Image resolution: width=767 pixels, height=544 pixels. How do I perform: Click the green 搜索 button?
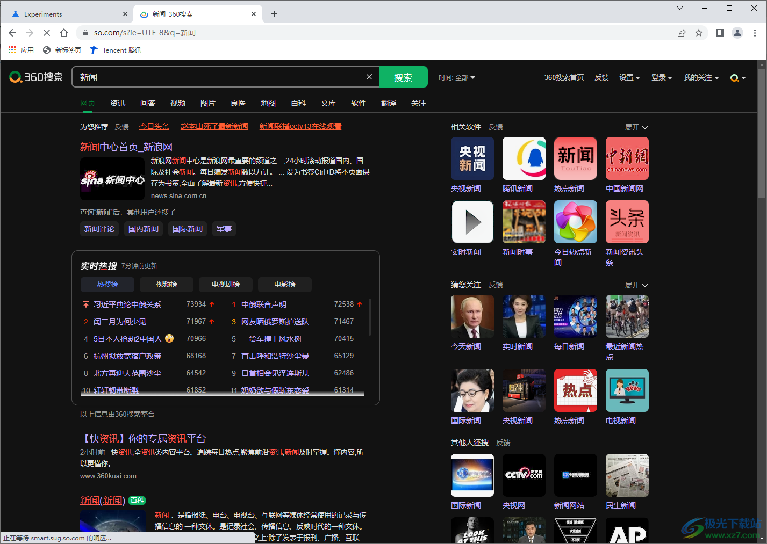(403, 77)
